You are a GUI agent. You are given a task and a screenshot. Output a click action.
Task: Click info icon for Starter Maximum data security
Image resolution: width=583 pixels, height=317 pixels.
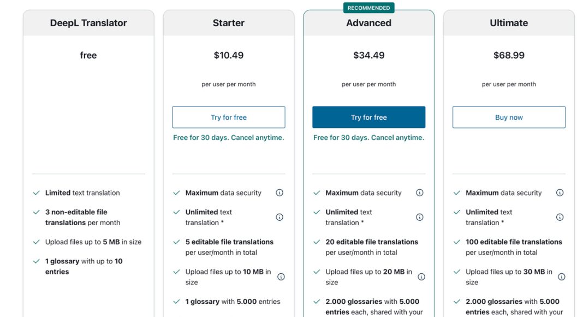pos(279,193)
